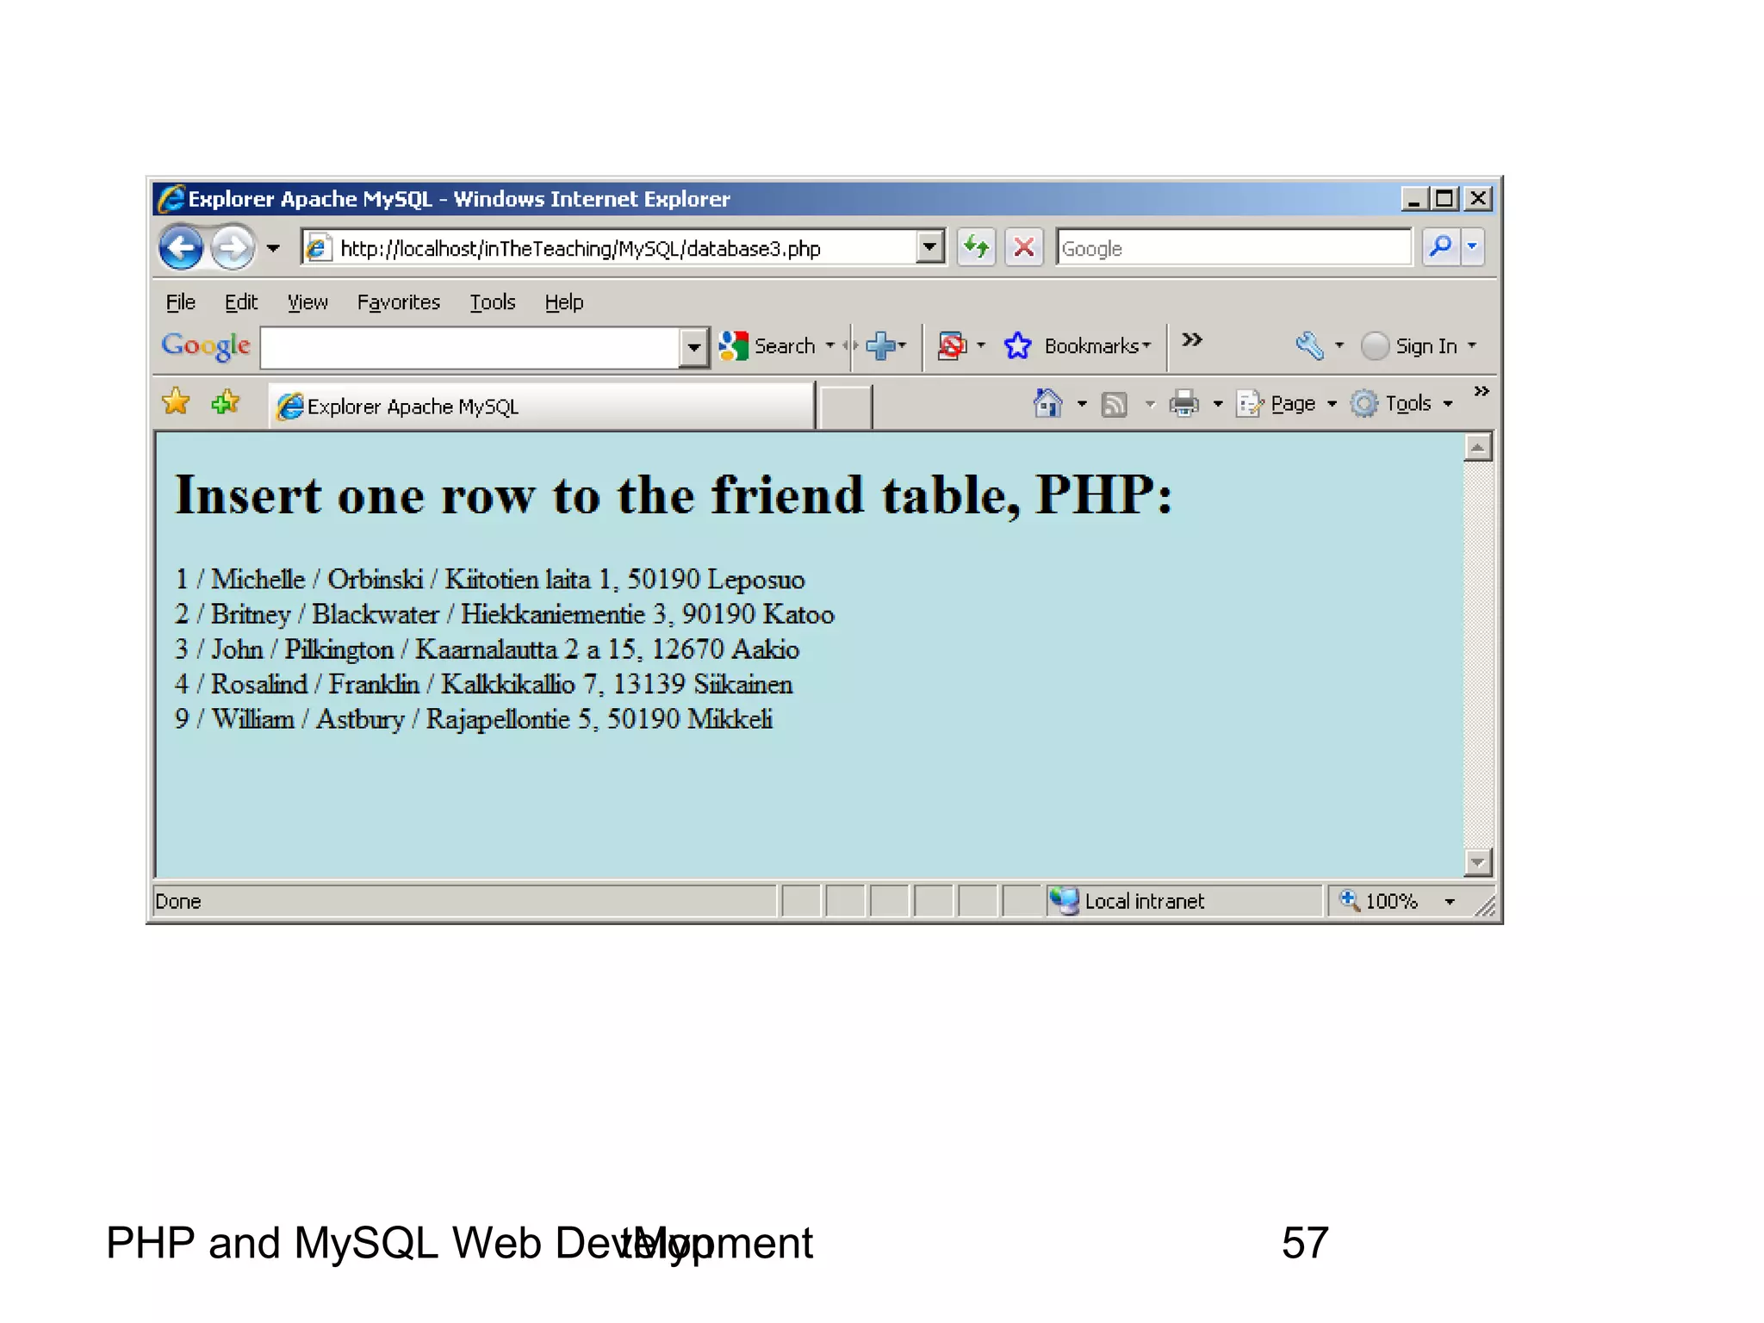The image size is (1764, 1323).
Task: Click the Local intranet zone icon
Action: tap(1065, 901)
